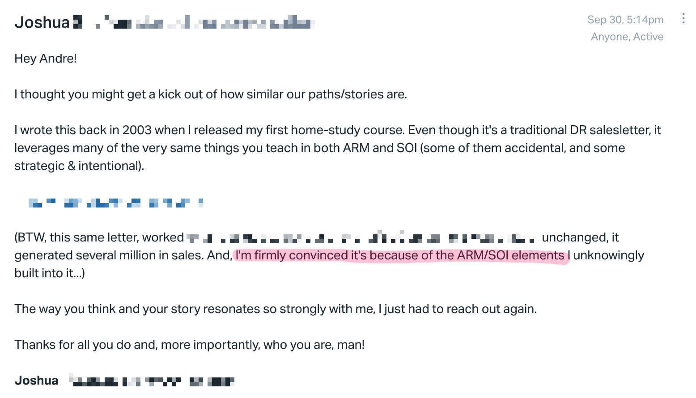Click the Hey Andre! greeting line

click(46, 59)
